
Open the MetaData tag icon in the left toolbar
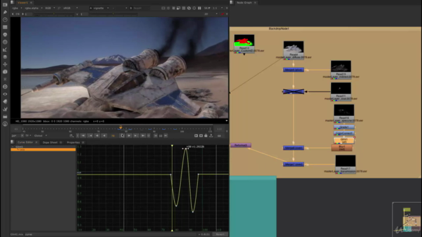[x=5, y=101]
